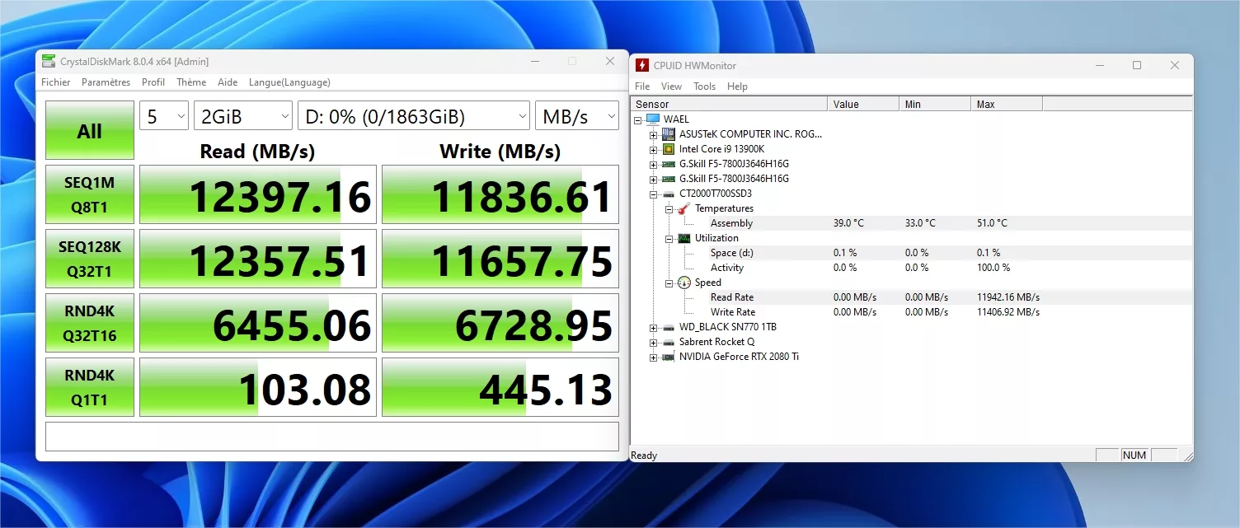Run the SEQ128K Q32T1 test
Screen dimensions: 1240x528
click(90, 259)
